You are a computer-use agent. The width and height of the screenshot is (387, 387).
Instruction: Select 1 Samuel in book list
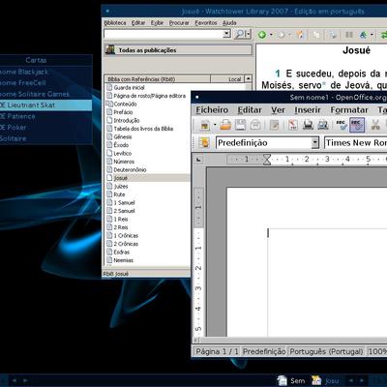(124, 202)
